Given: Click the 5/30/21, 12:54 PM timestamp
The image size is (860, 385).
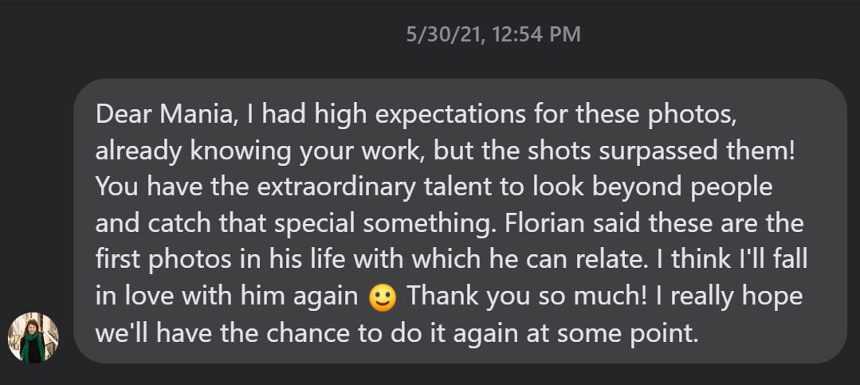Looking at the screenshot, I should coord(493,34).
